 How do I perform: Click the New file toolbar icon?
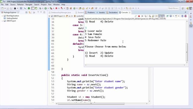[x=2, y=8]
